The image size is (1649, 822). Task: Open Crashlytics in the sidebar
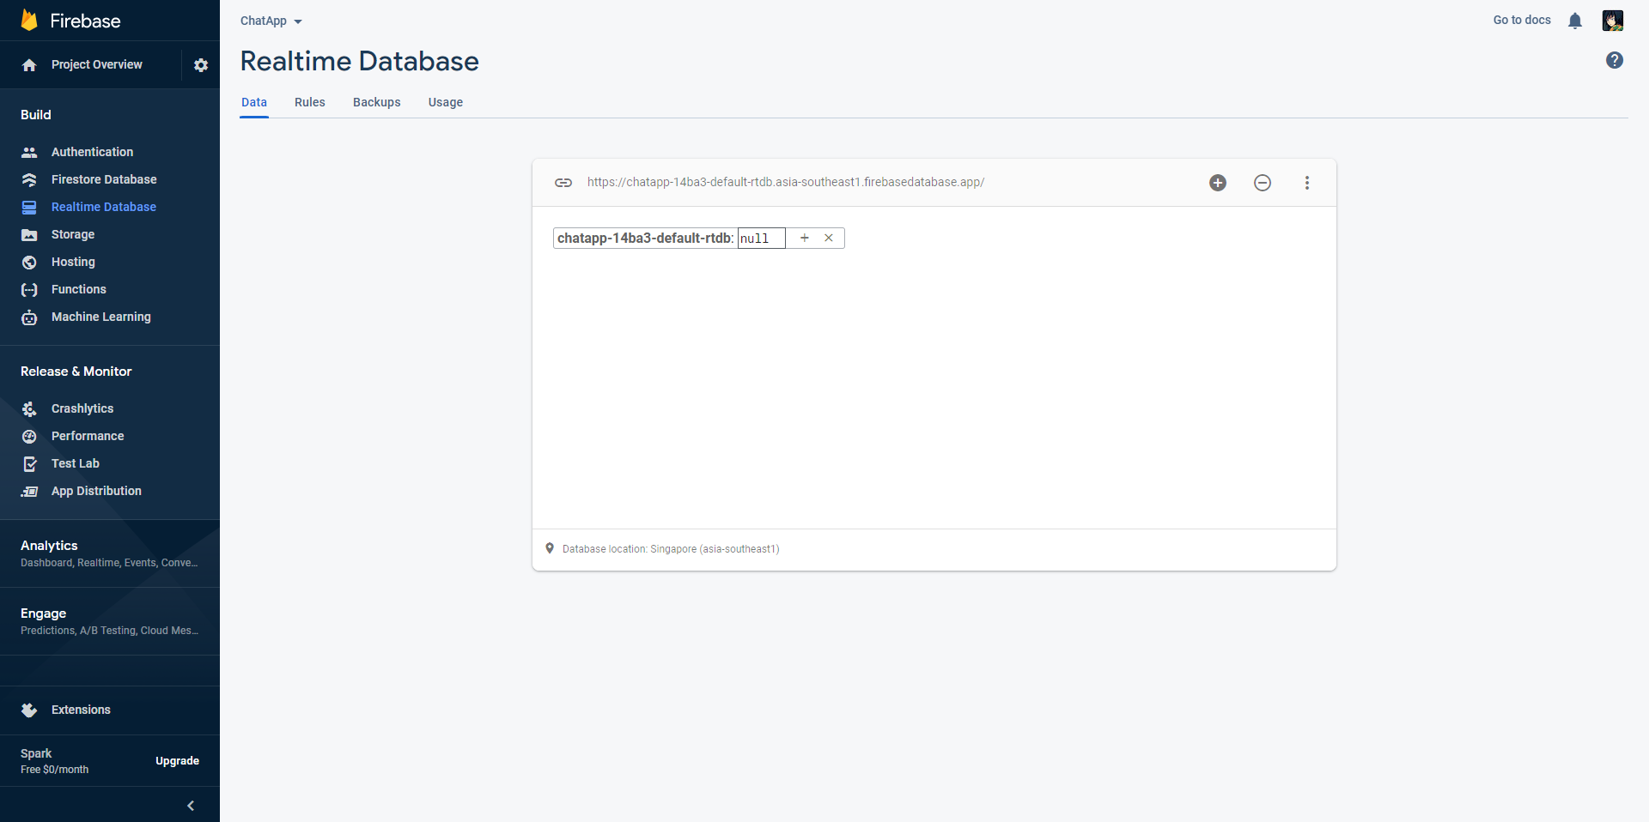point(82,408)
